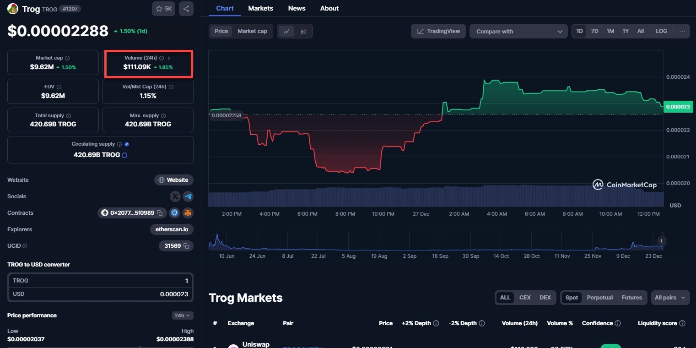Switch to the Markets tab
Viewport: 696px width, 348px height.
click(x=260, y=8)
